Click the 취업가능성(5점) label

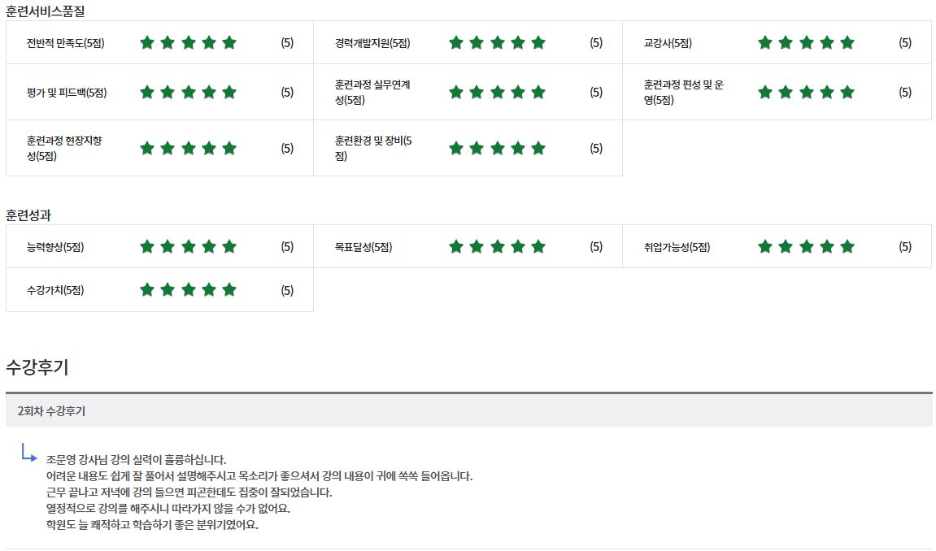(677, 248)
